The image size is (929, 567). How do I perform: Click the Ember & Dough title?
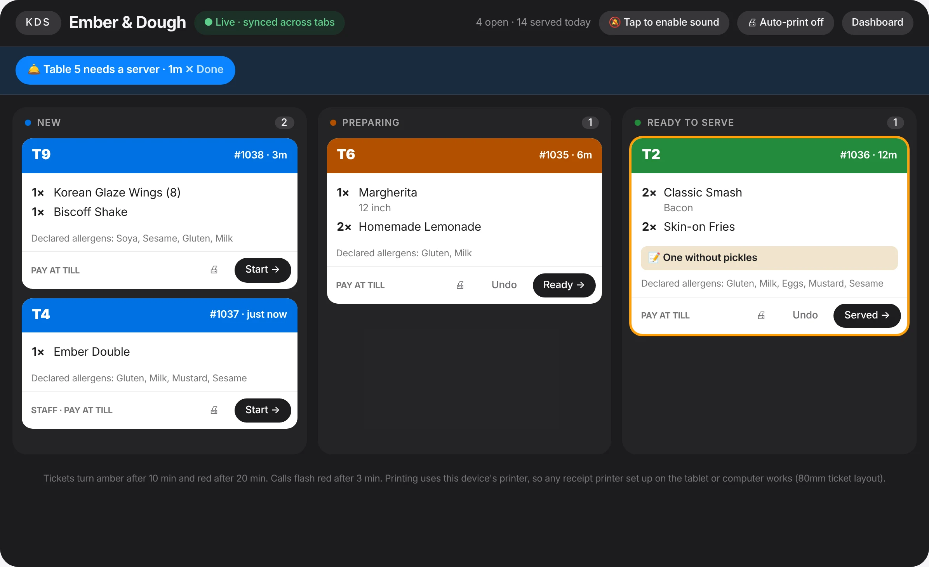127,23
